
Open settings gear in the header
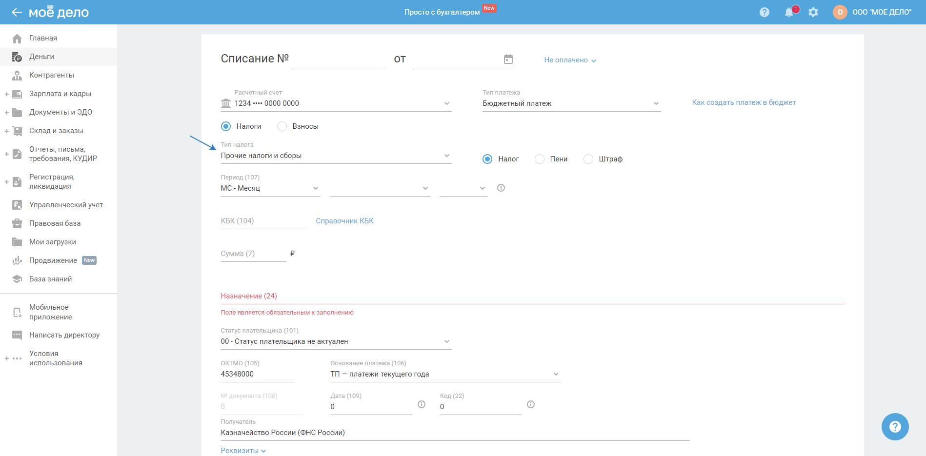click(813, 12)
